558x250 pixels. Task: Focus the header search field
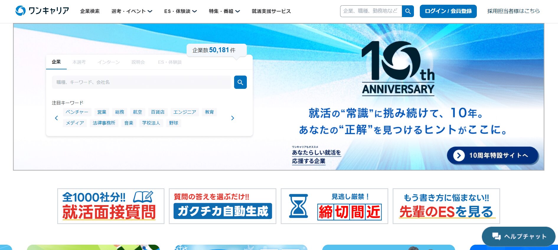[x=371, y=11]
